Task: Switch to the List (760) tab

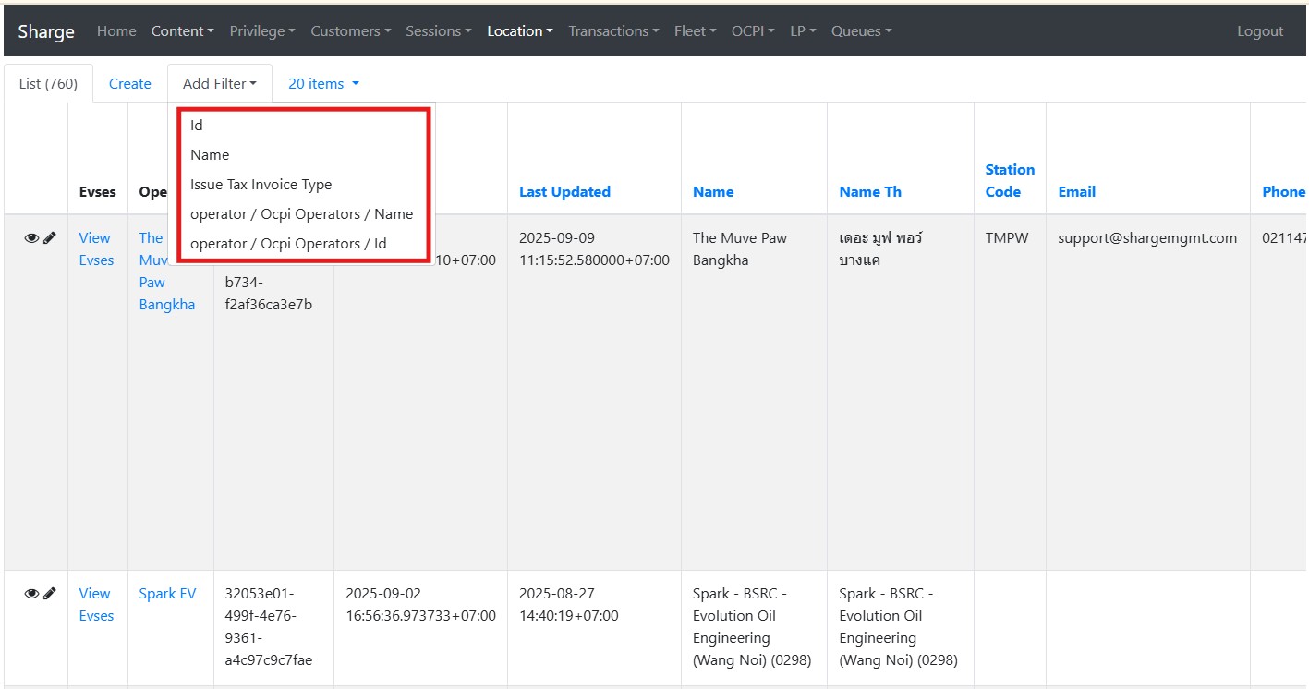Action: coord(48,84)
